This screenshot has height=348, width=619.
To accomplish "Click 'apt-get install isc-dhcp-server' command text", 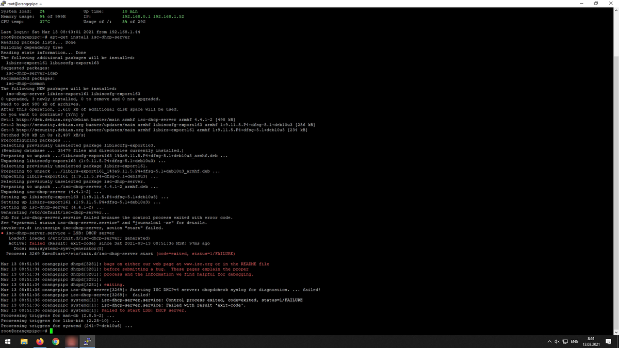I will click(x=90, y=37).
